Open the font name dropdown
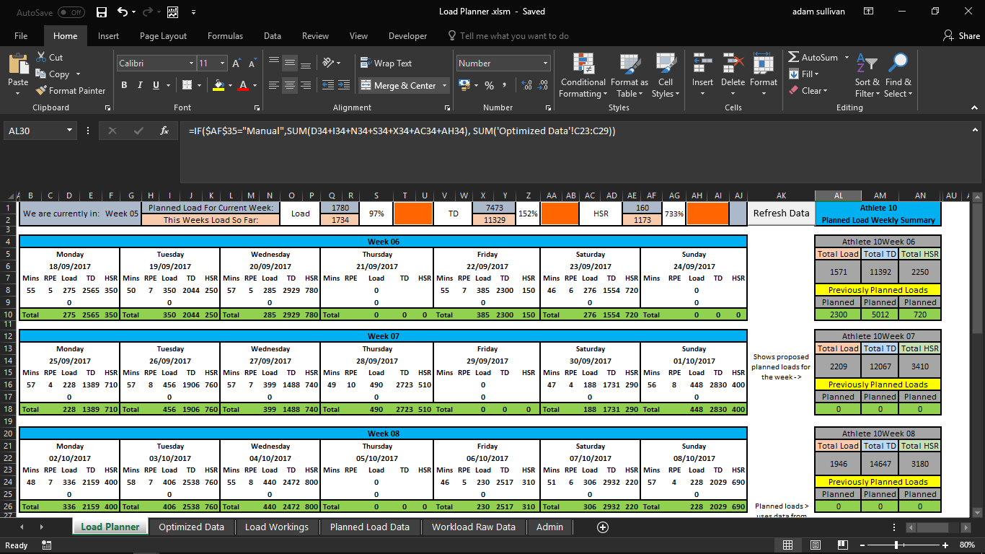This screenshot has width=985, height=554. tap(192, 63)
